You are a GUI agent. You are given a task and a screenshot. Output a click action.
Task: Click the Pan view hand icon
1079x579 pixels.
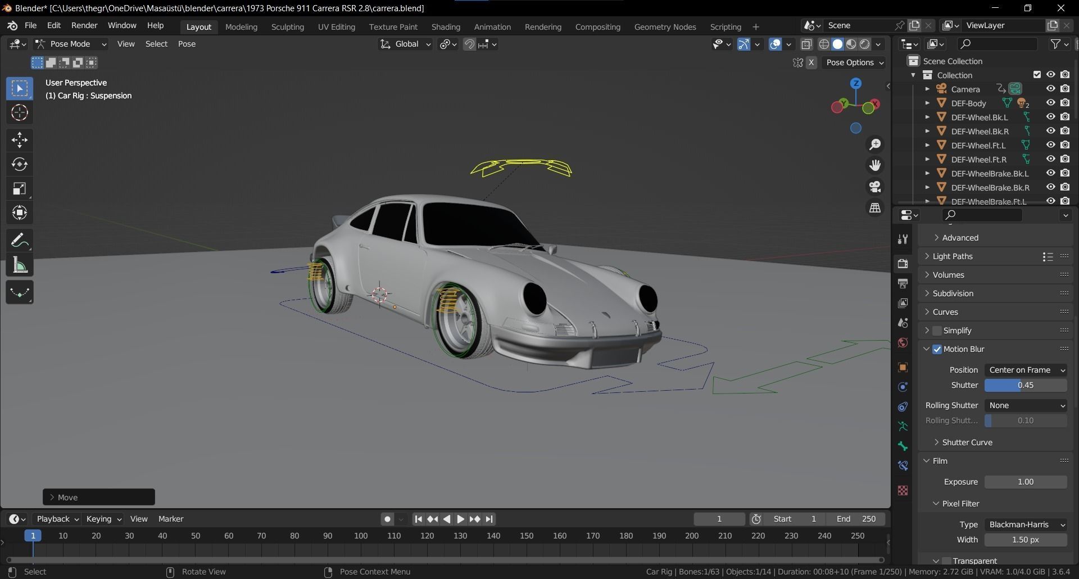(875, 165)
